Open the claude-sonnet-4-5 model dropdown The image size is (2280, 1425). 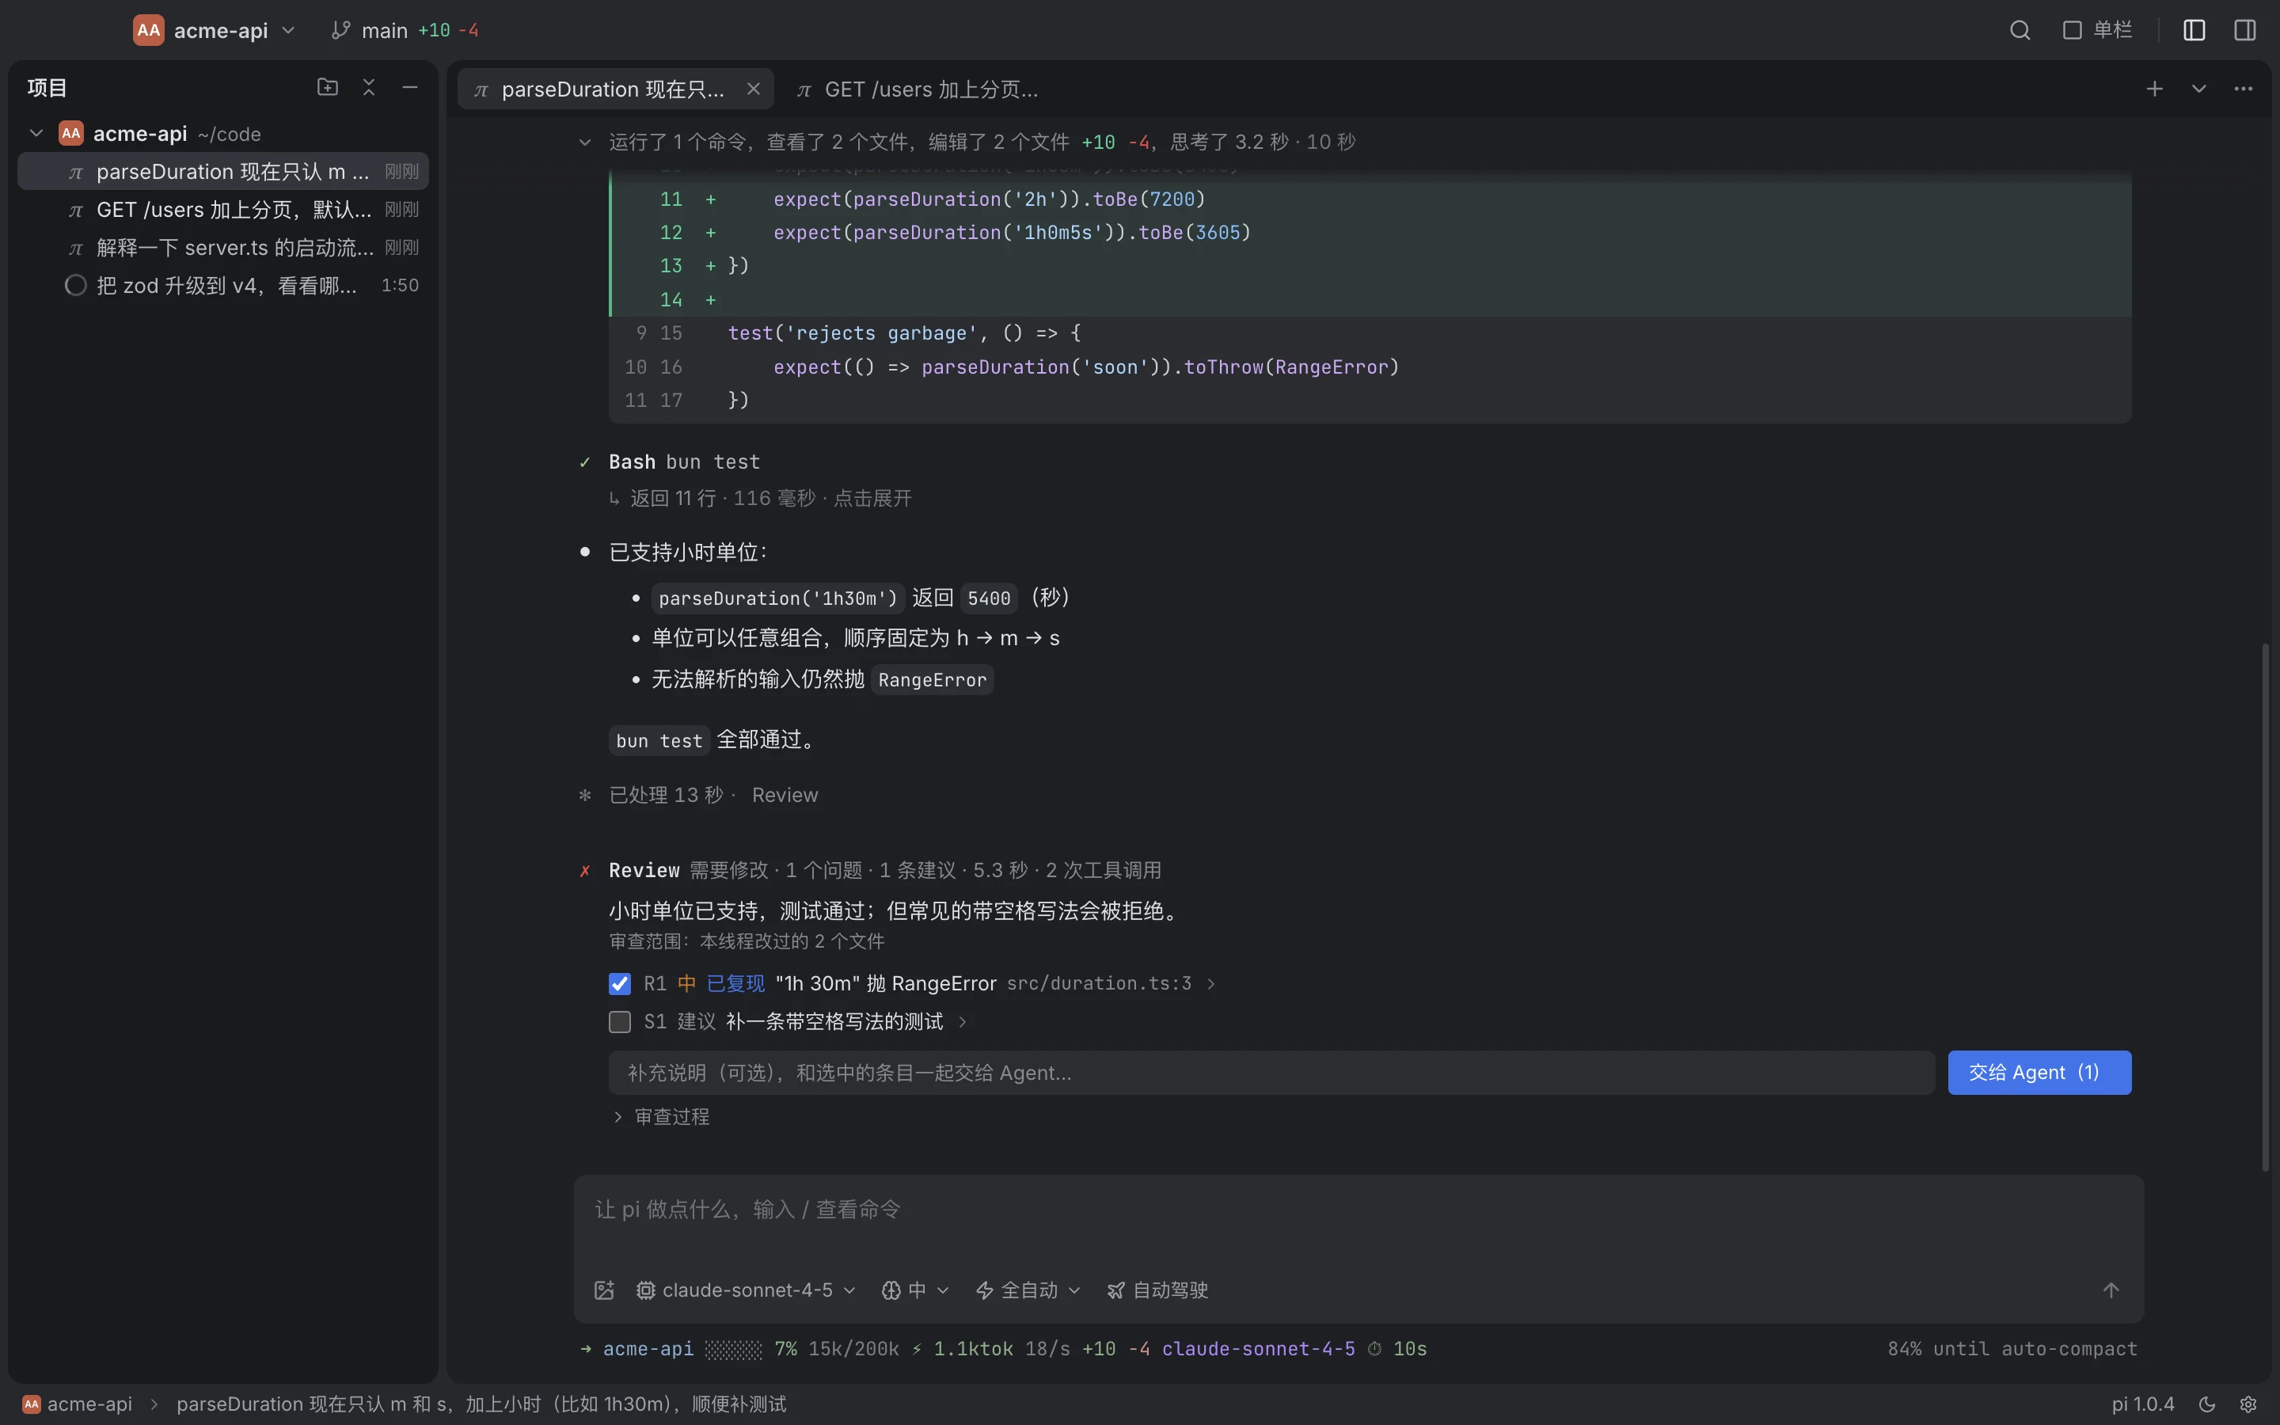[x=747, y=1290]
